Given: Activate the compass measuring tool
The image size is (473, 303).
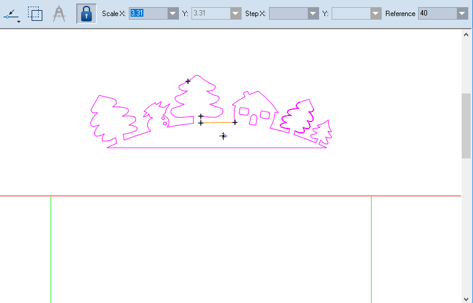Looking at the screenshot, I should [x=58, y=13].
